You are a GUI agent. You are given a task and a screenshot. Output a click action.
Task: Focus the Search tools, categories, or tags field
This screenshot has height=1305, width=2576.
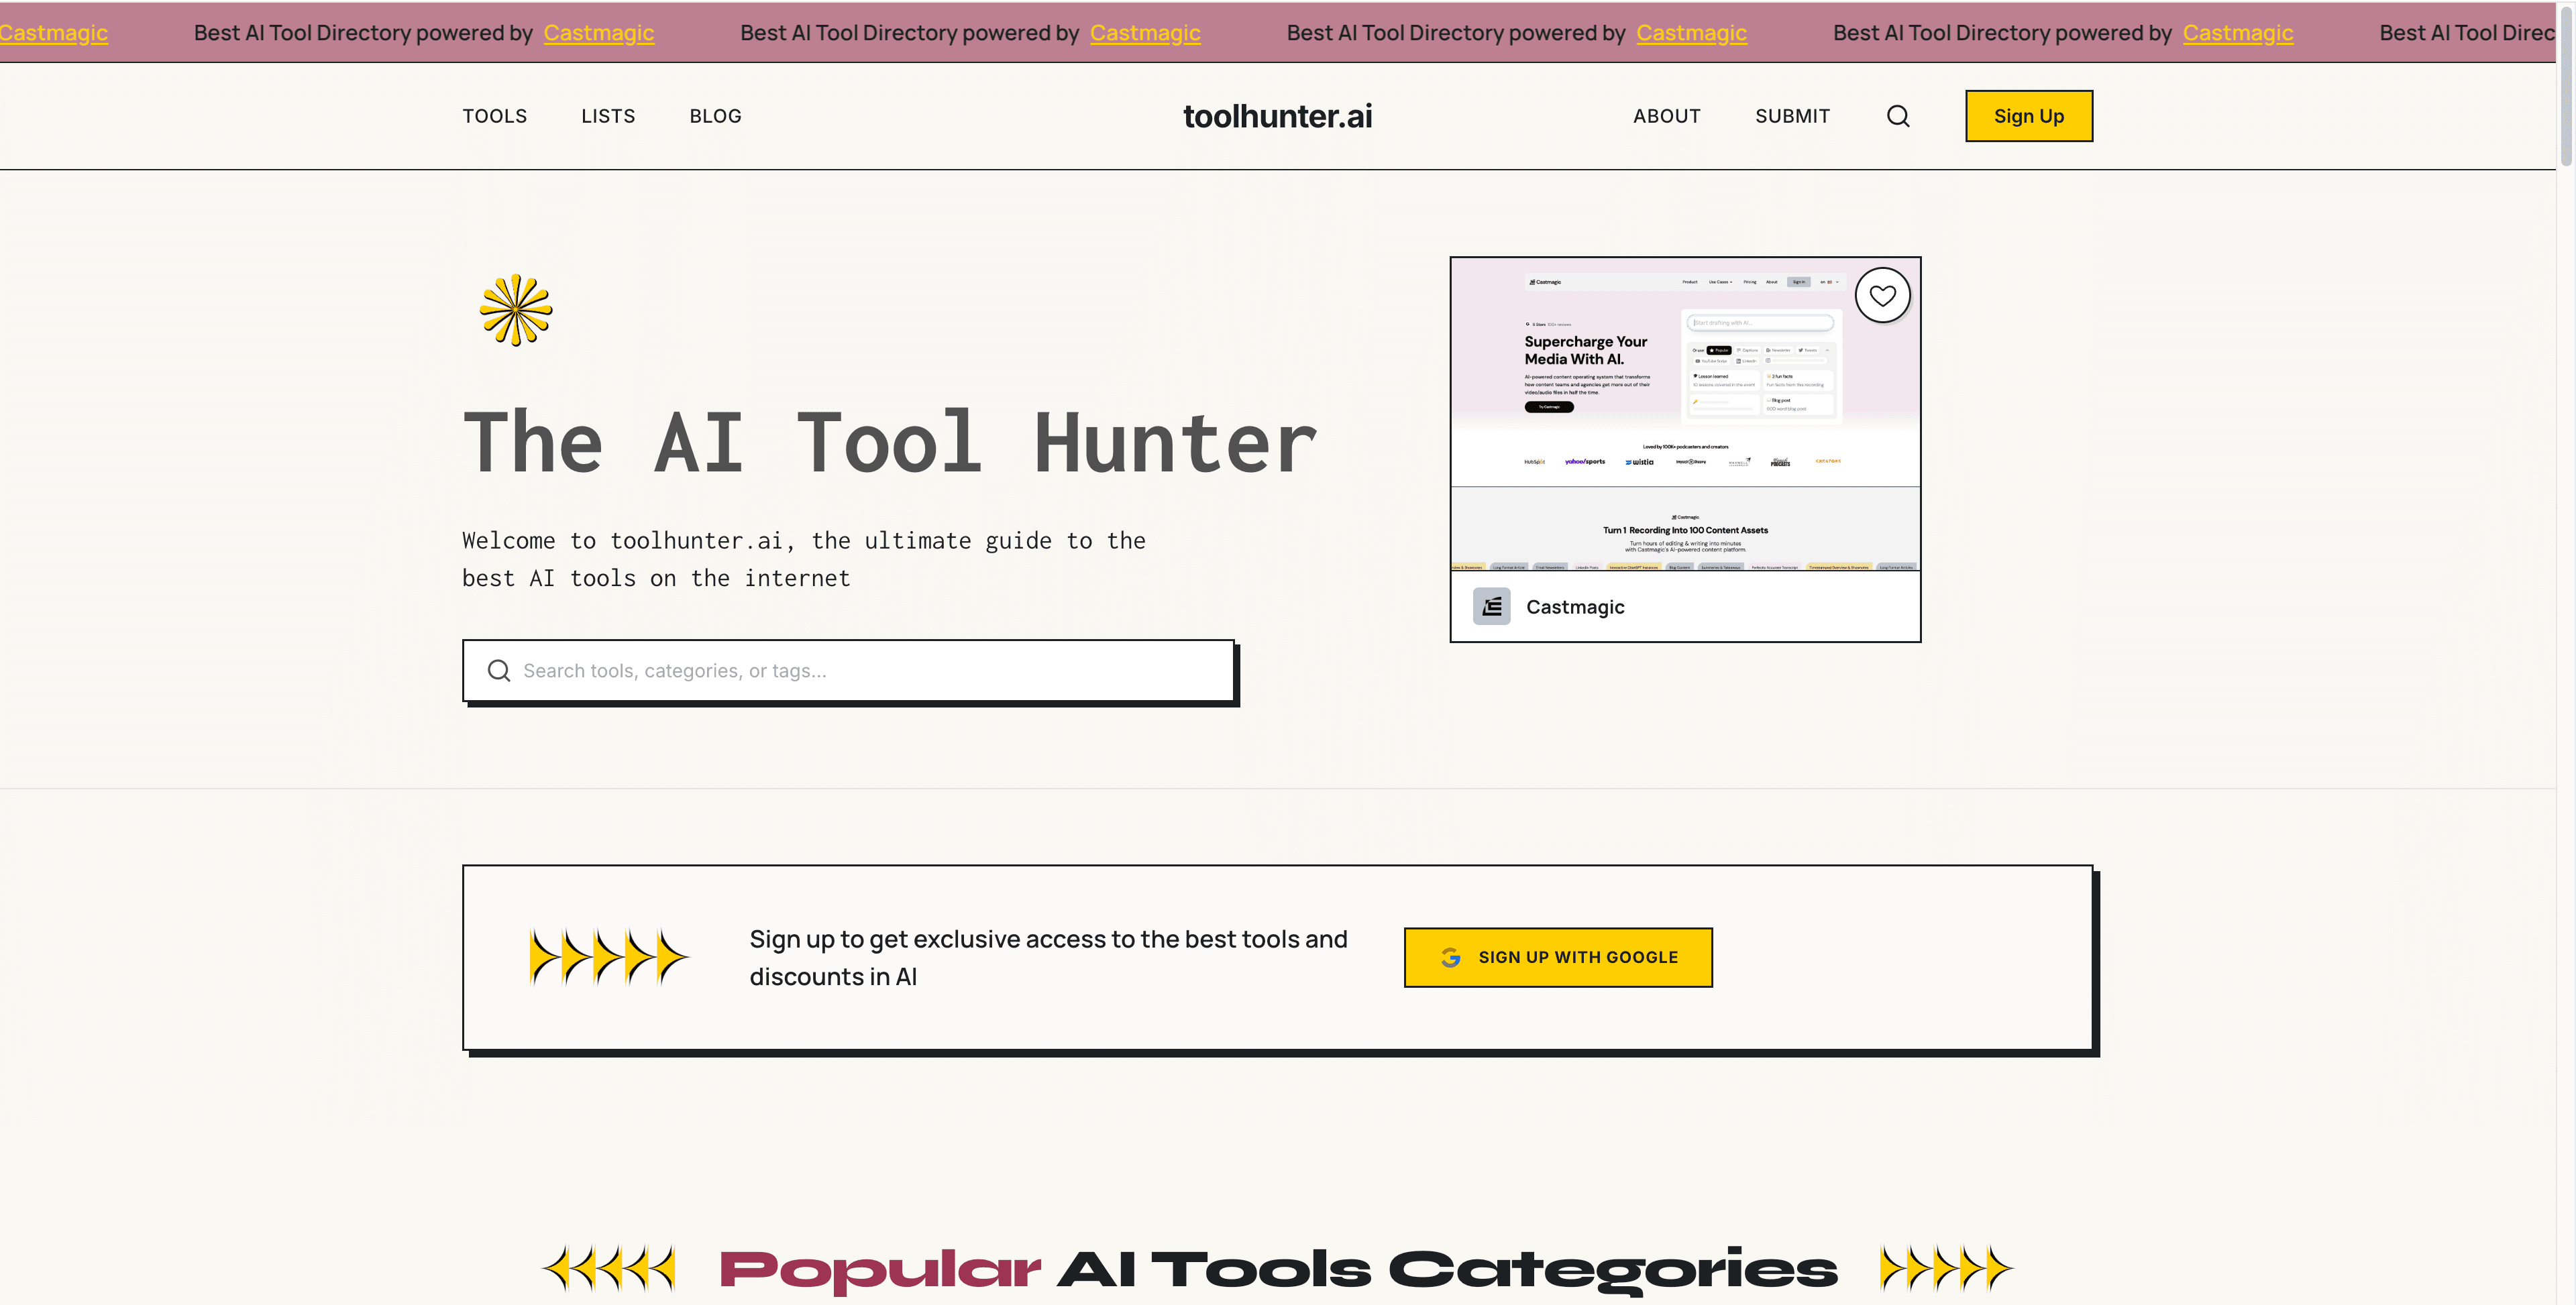(848, 670)
